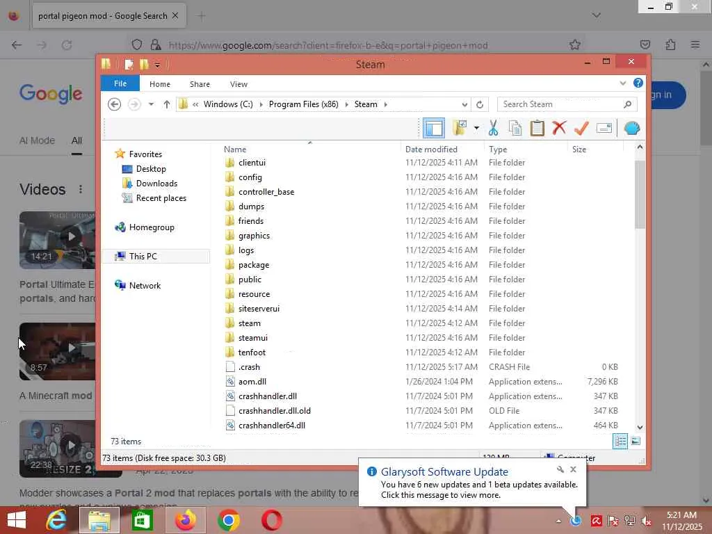Image resolution: width=712 pixels, height=534 pixels.
Task: Select the tenfoot folder
Action: point(252,353)
